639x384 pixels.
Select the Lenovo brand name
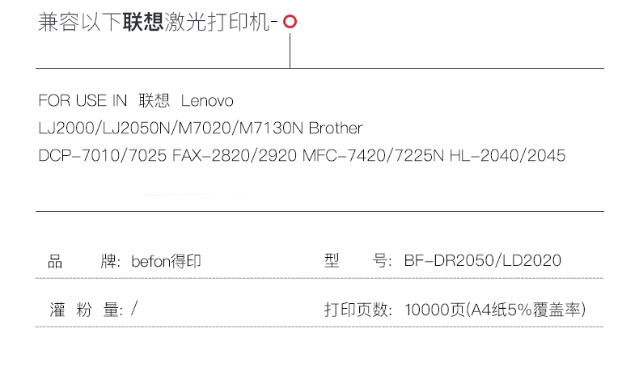(207, 101)
